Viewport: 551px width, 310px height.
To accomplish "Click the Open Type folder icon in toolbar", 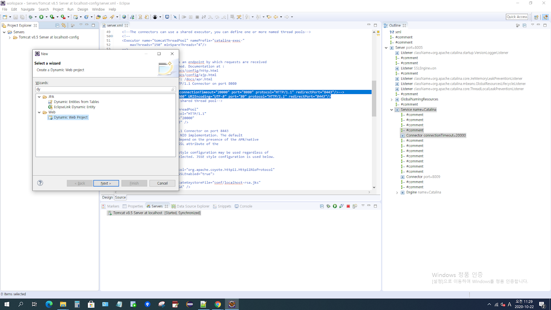I will click(x=98, y=17).
